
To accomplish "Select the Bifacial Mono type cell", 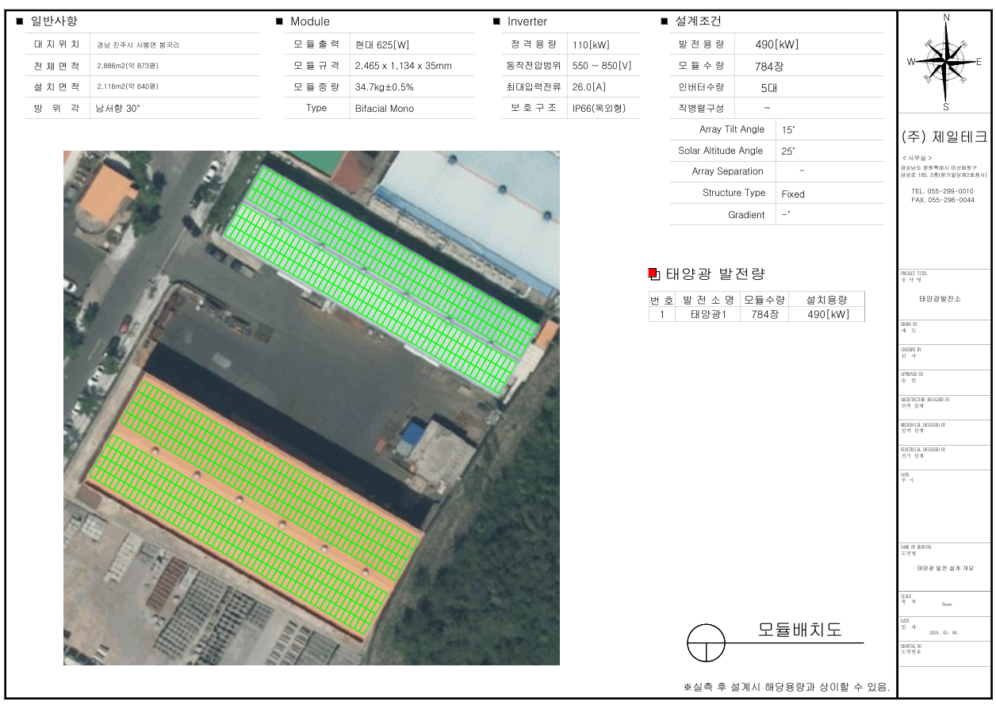I will pos(385,108).
